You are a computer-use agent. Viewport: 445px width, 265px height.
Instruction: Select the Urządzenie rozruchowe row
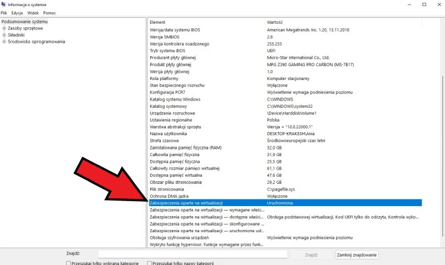click(285, 113)
